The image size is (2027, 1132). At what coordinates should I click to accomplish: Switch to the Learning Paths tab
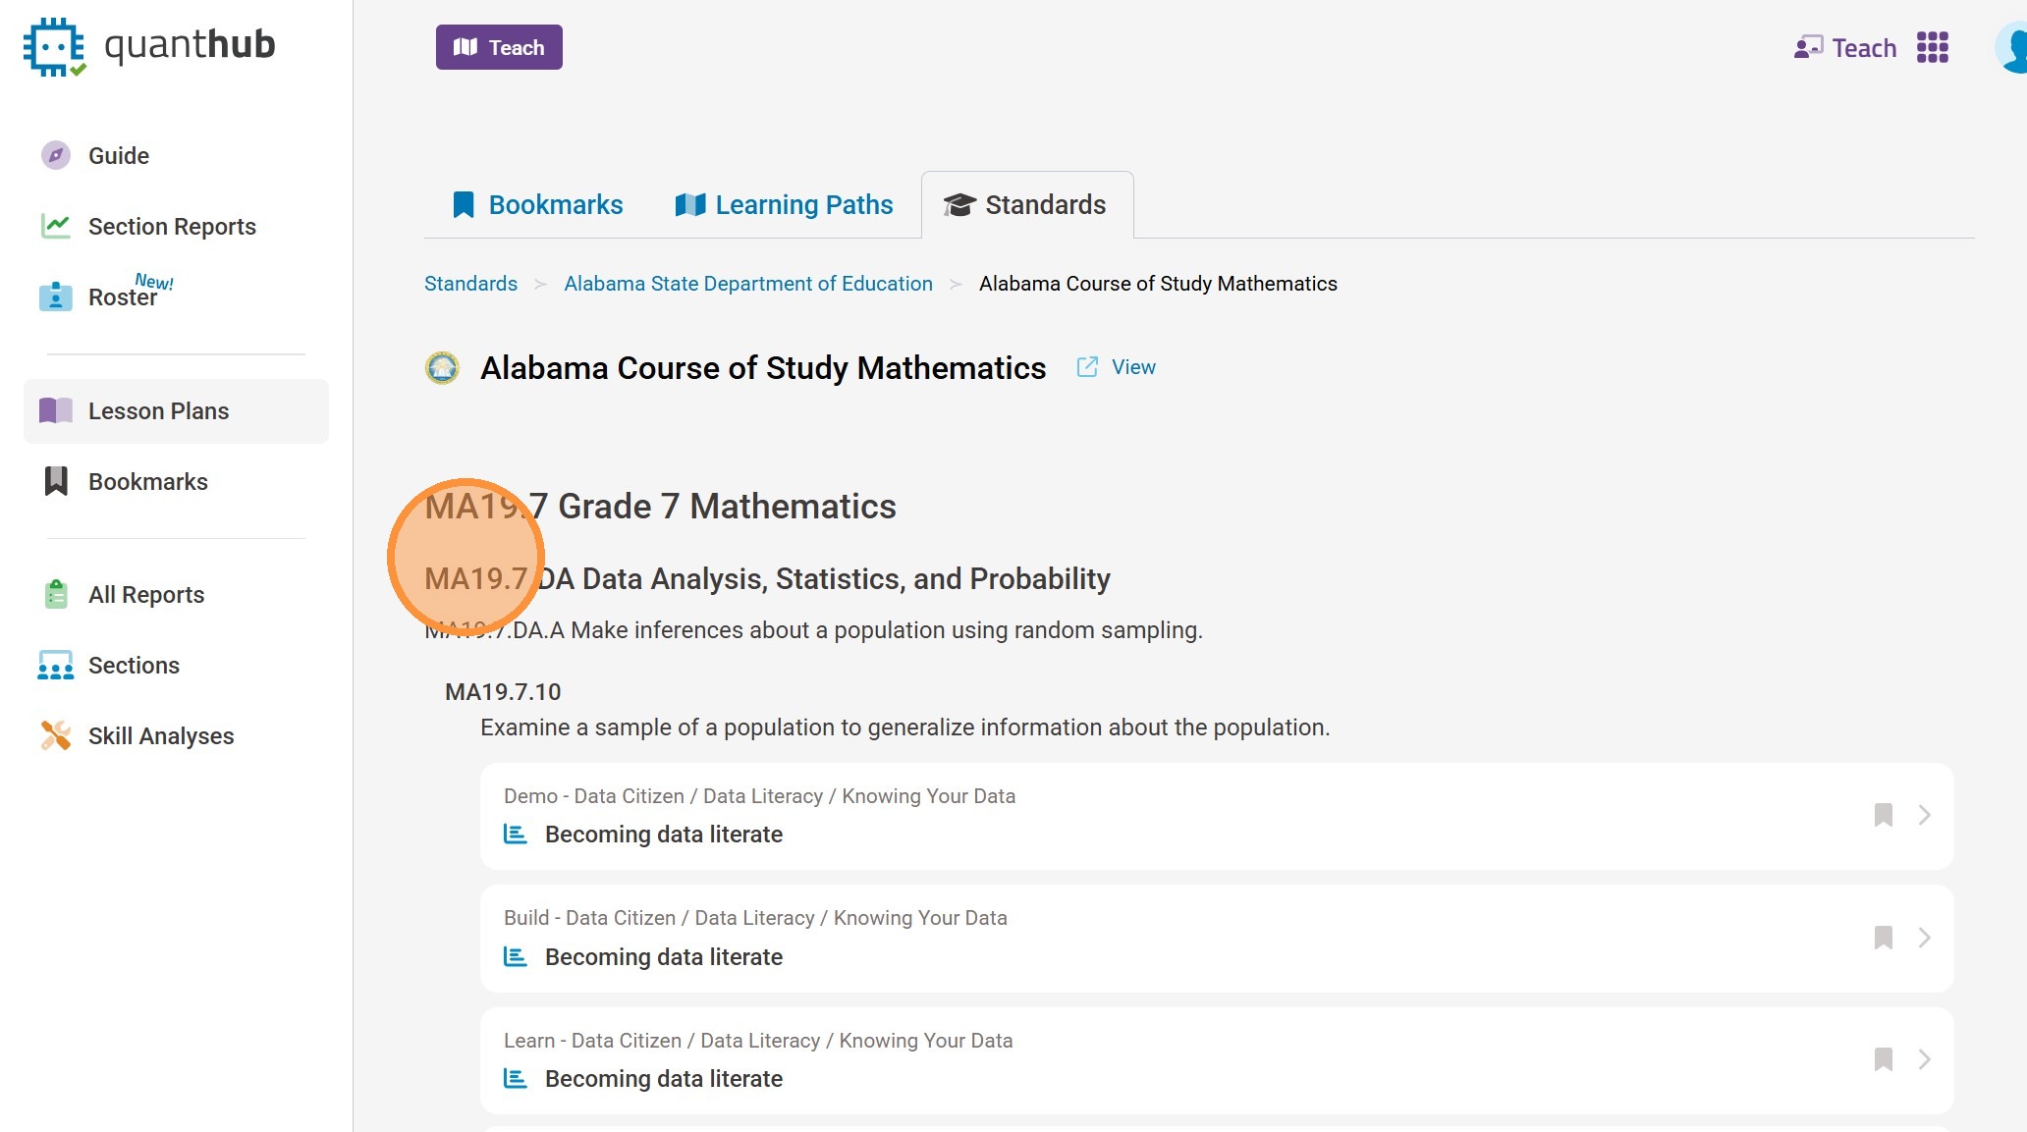[784, 204]
